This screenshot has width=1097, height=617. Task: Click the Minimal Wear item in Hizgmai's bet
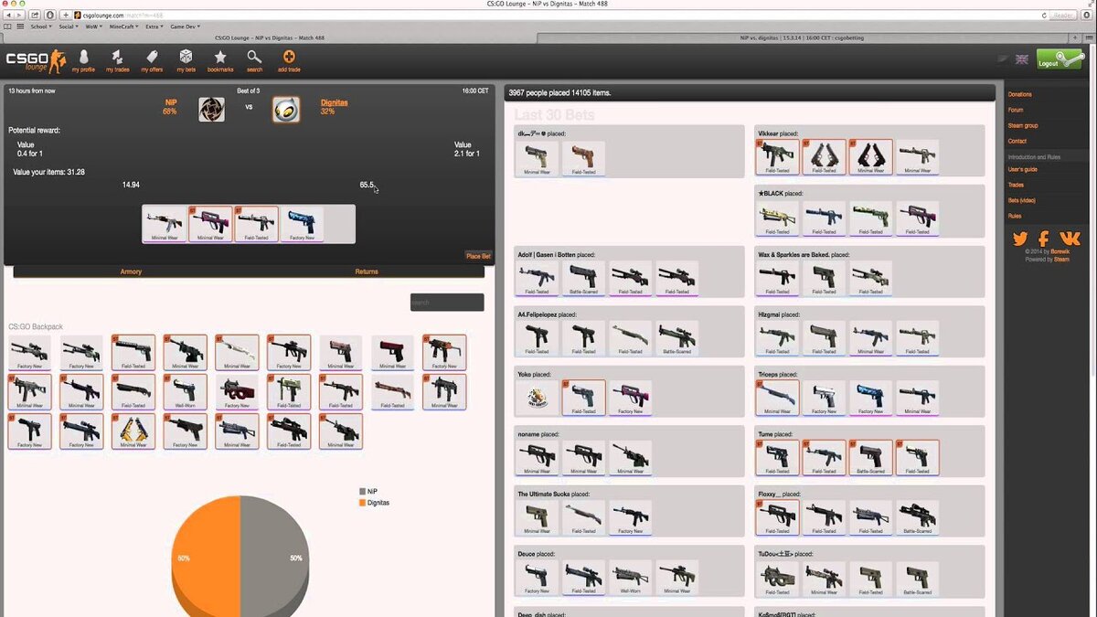pyautogui.click(x=871, y=338)
